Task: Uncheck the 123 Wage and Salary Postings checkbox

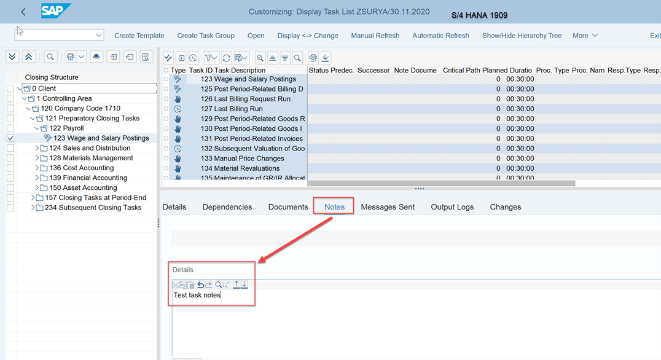Action: 10,138
